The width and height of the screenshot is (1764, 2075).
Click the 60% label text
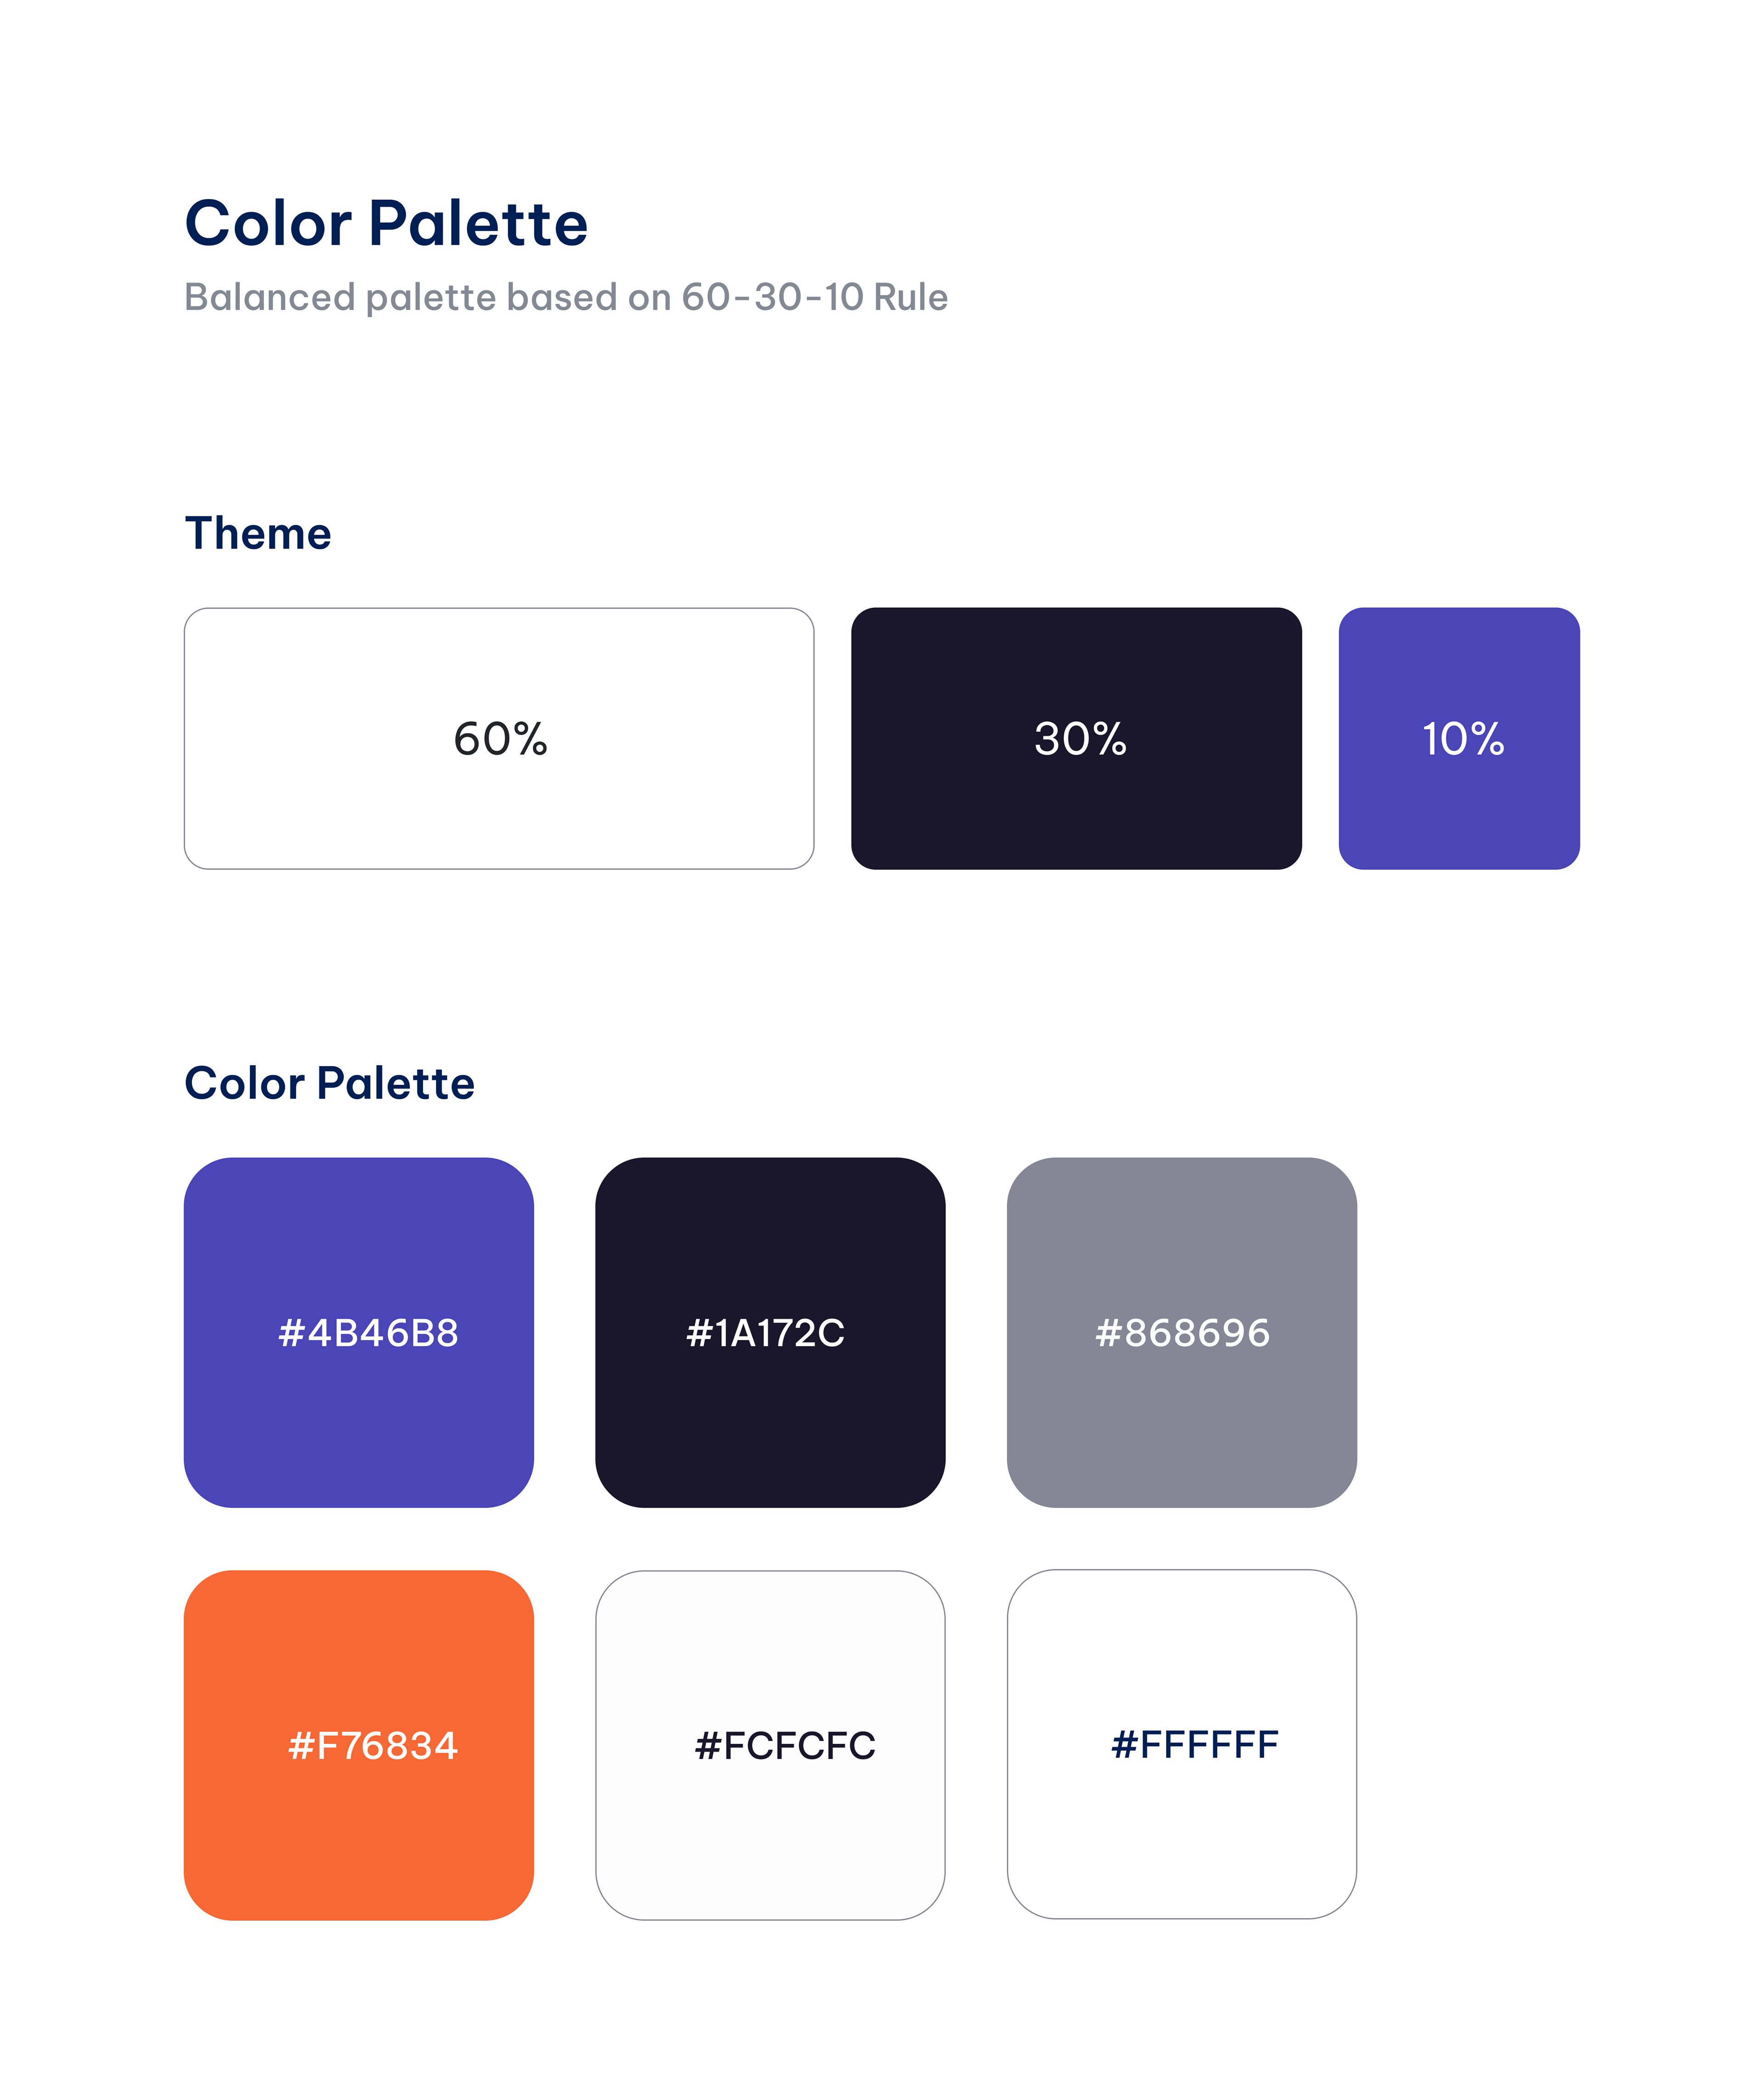(x=500, y=739)
